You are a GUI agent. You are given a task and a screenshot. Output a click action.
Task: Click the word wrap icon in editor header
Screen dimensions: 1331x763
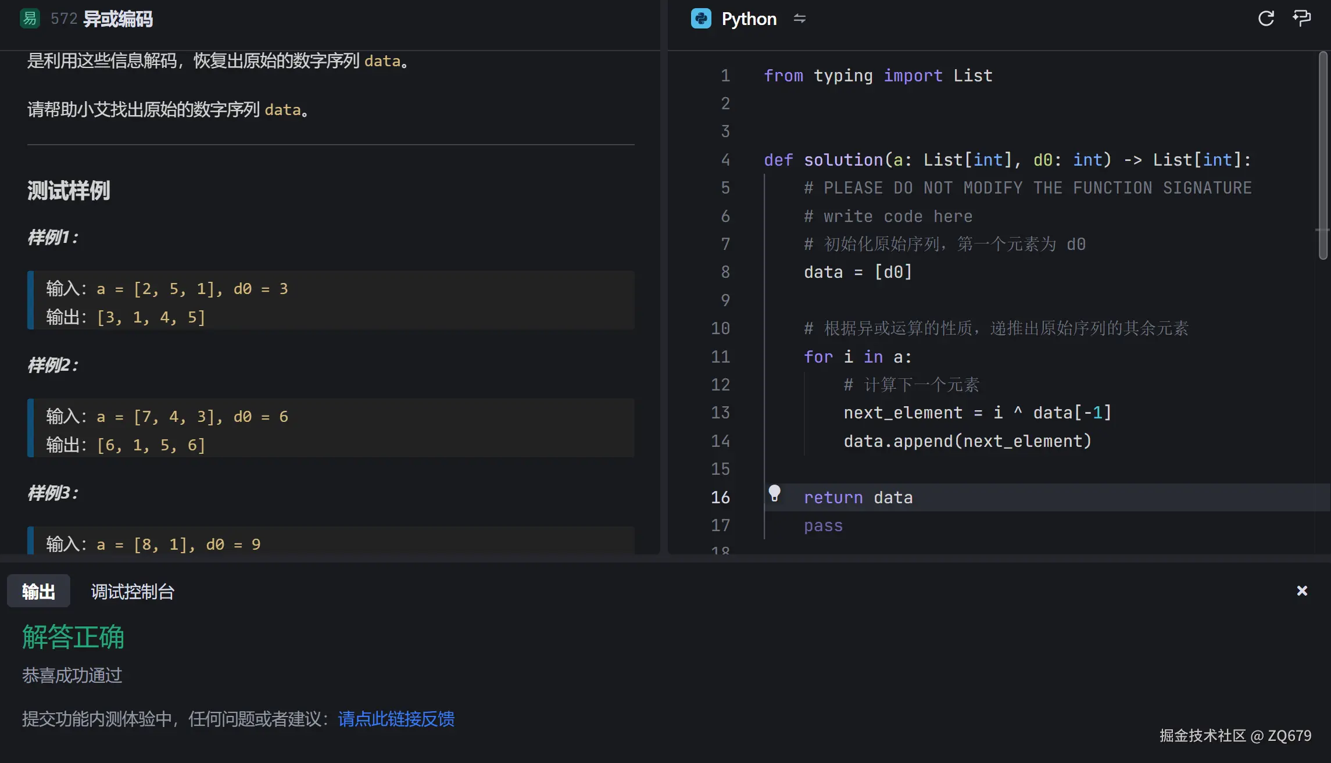tap(1301, 19)
